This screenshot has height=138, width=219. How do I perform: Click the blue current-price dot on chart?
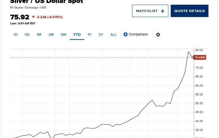[192, 57]
